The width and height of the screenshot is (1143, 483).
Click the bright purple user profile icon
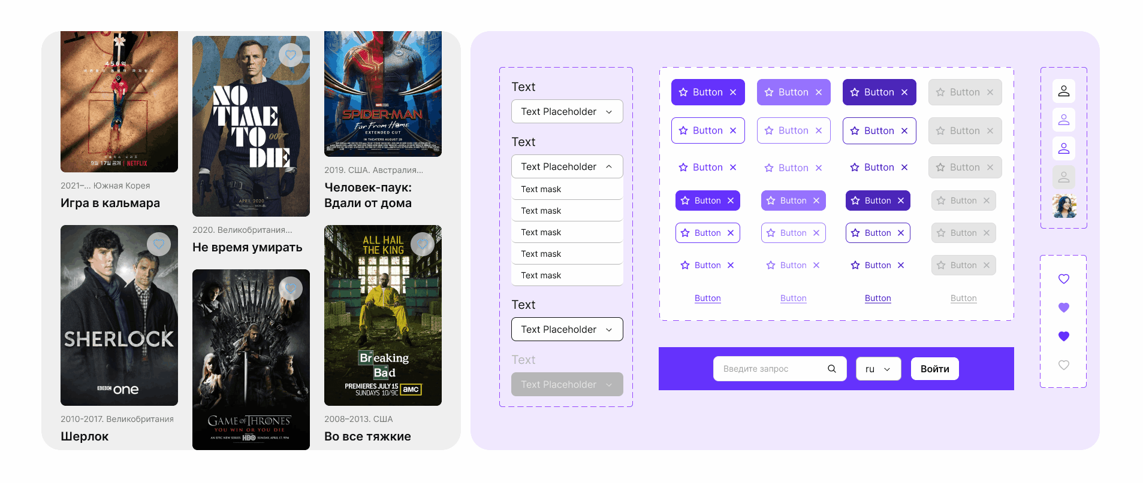(1064, 148)
